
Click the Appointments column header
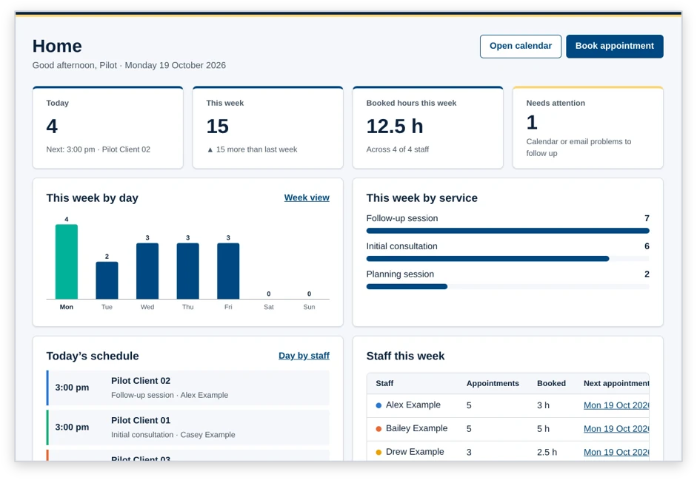[493, 383]
